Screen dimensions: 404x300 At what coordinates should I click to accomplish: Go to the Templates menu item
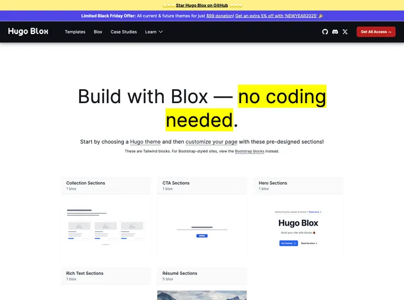(x=75, y=32)
